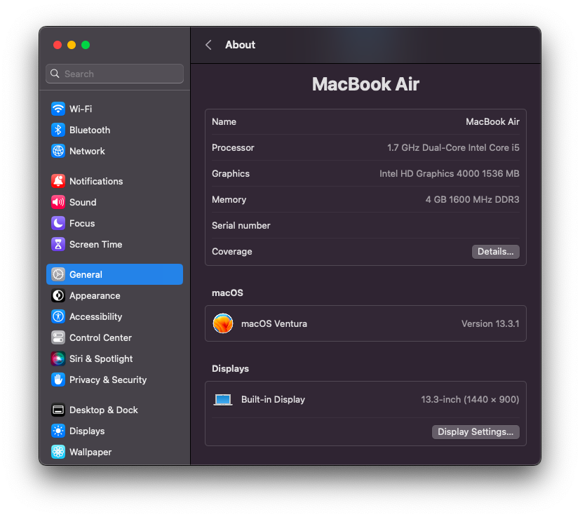Viewport: 580px width, 517px height.
Task: Click the Name value MacBook Air
Action: click(492, 122)
